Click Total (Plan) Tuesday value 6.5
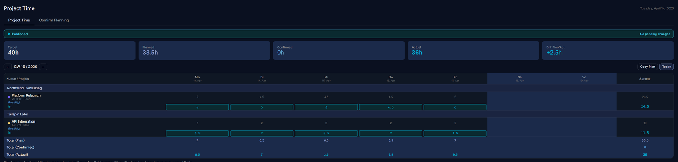The image size is (678, 162). click(x=261, y=140)
